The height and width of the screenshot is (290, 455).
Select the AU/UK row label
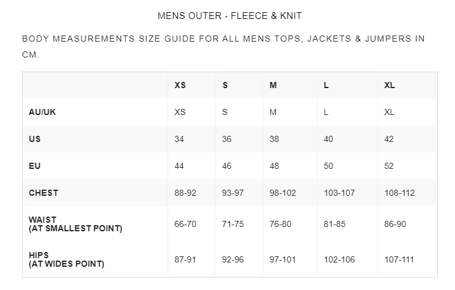(x=42, y=113)
